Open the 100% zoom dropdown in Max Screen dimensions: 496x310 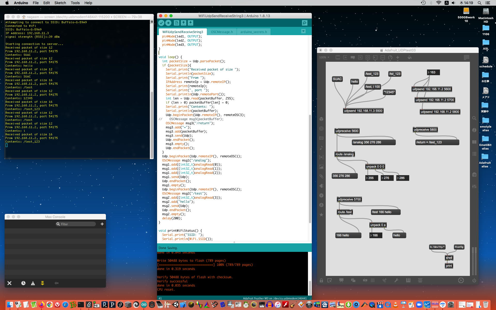[x=324, y=57]
